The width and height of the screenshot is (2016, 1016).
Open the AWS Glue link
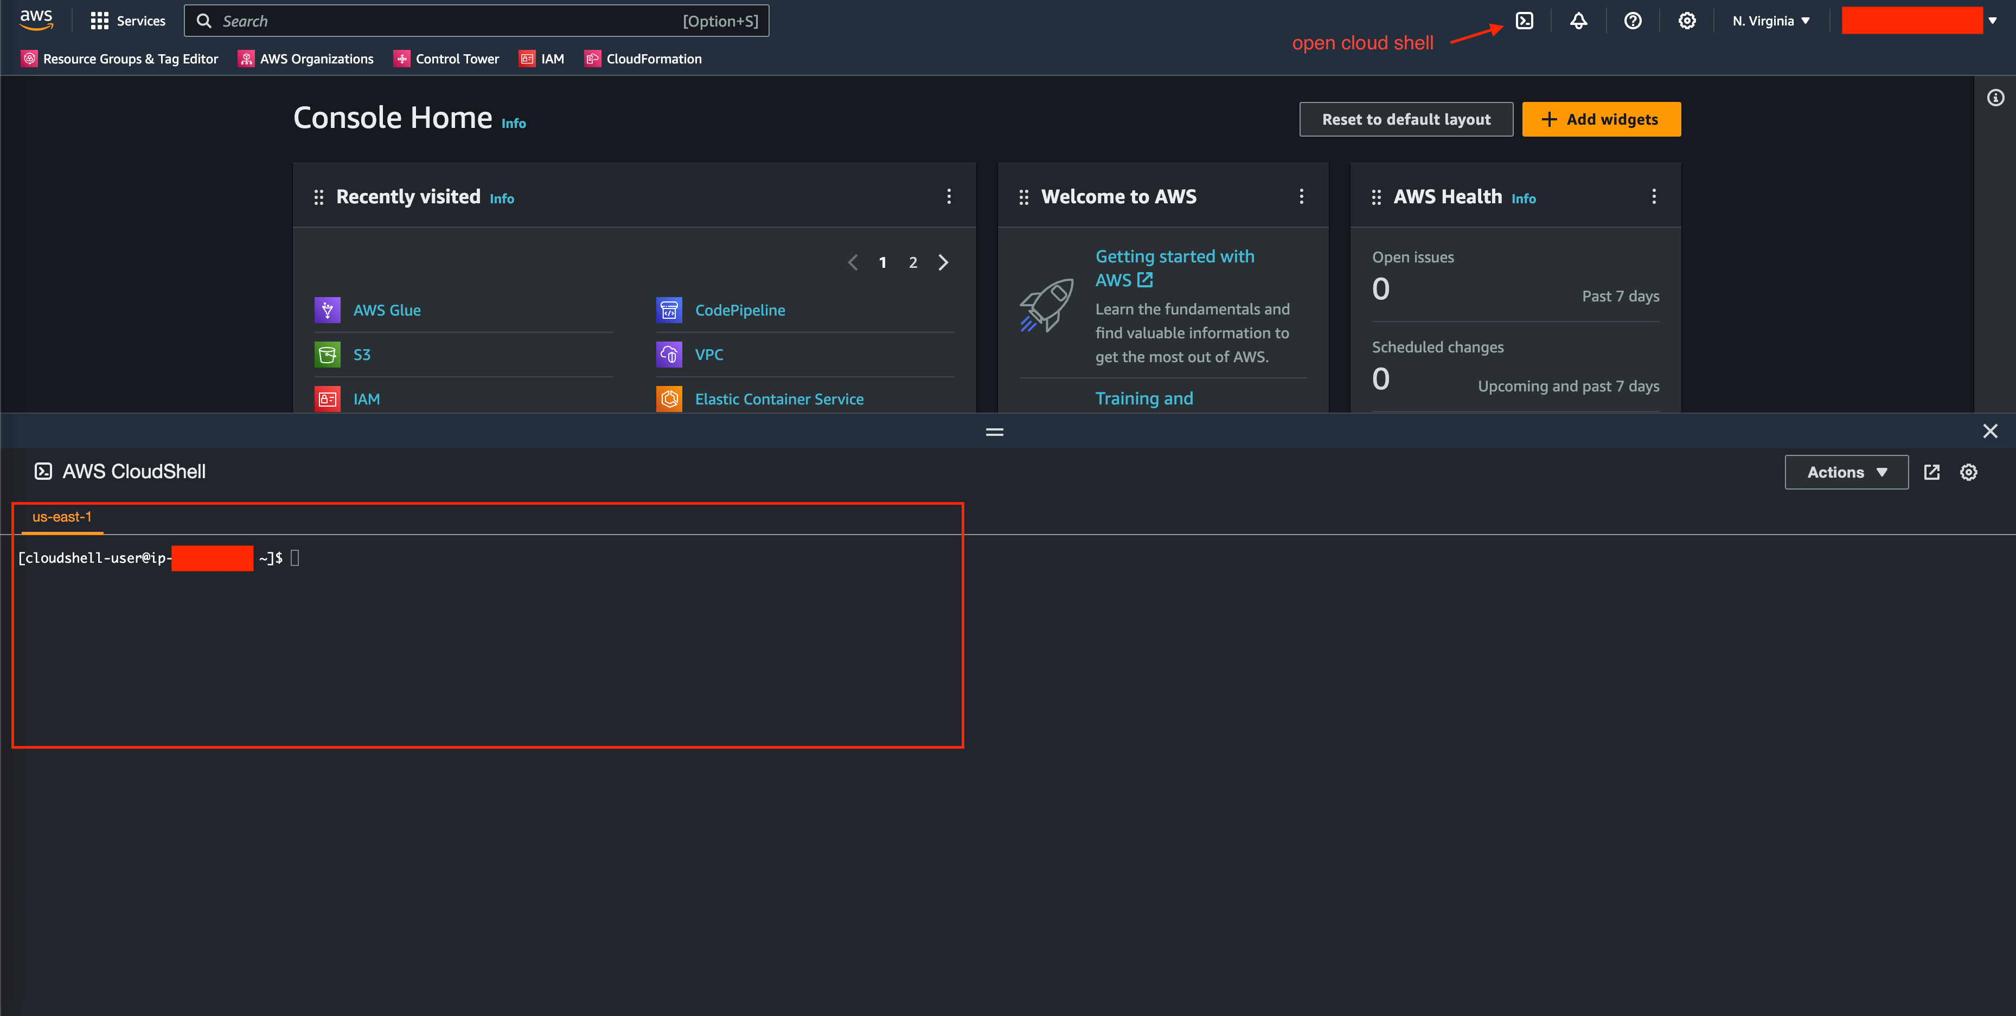point(387,311)
